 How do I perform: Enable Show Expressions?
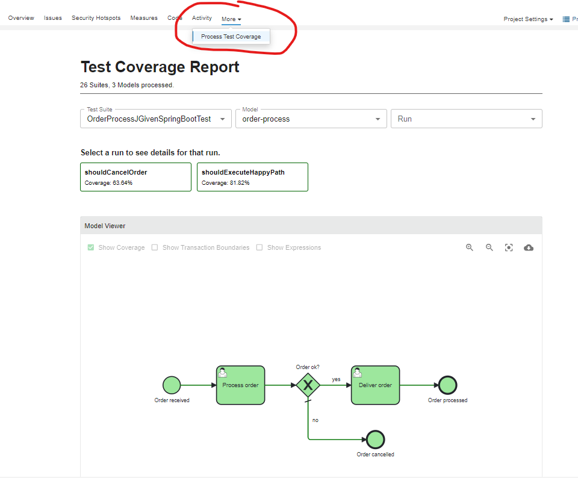pyautogui.click(x=259, y=247)
